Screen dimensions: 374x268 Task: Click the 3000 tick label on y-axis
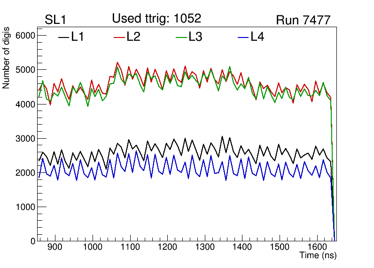pyautogui.click(x=27, y=139)
